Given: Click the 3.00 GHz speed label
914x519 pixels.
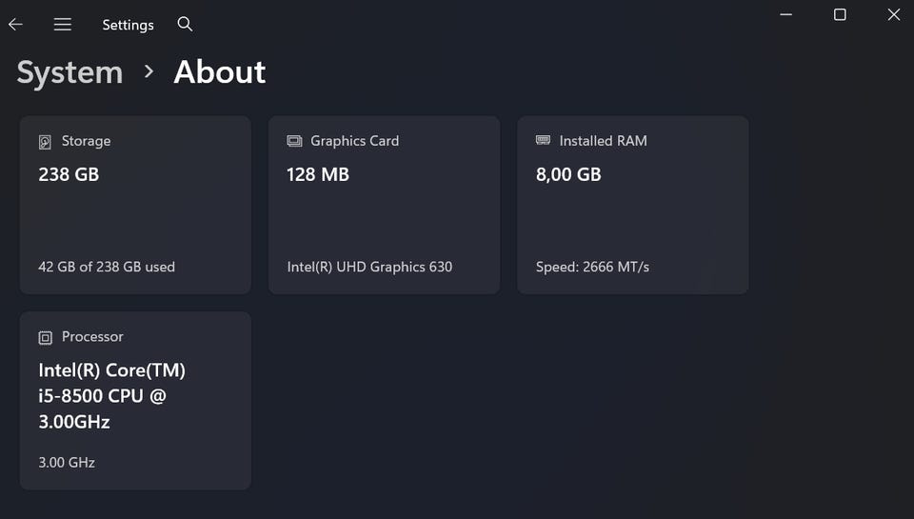Looking at the screenshot, I should [x=67, y=463].
